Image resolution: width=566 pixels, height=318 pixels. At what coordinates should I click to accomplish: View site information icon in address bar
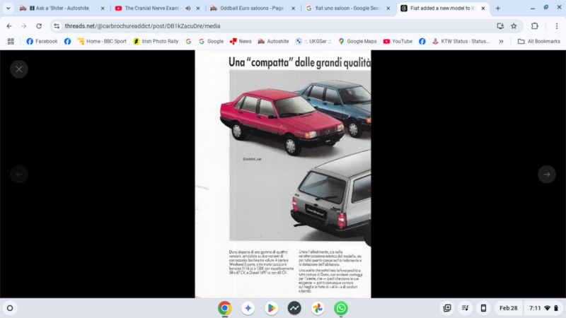(x=57, y=26)
